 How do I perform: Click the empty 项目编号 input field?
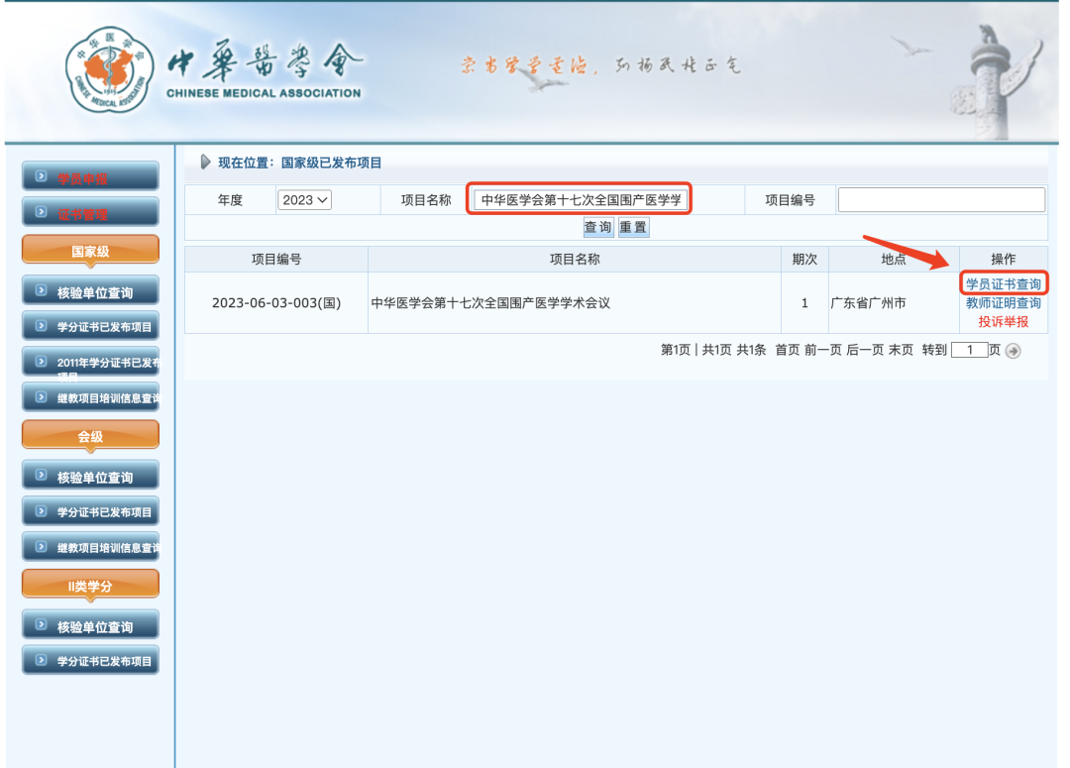click(941, 200)
